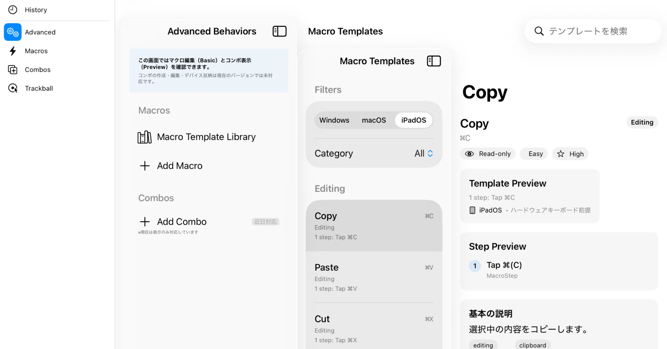The image size is (667, 349).
Task: Open Macros section in sidebar
Action: click(x=57, y=51)
